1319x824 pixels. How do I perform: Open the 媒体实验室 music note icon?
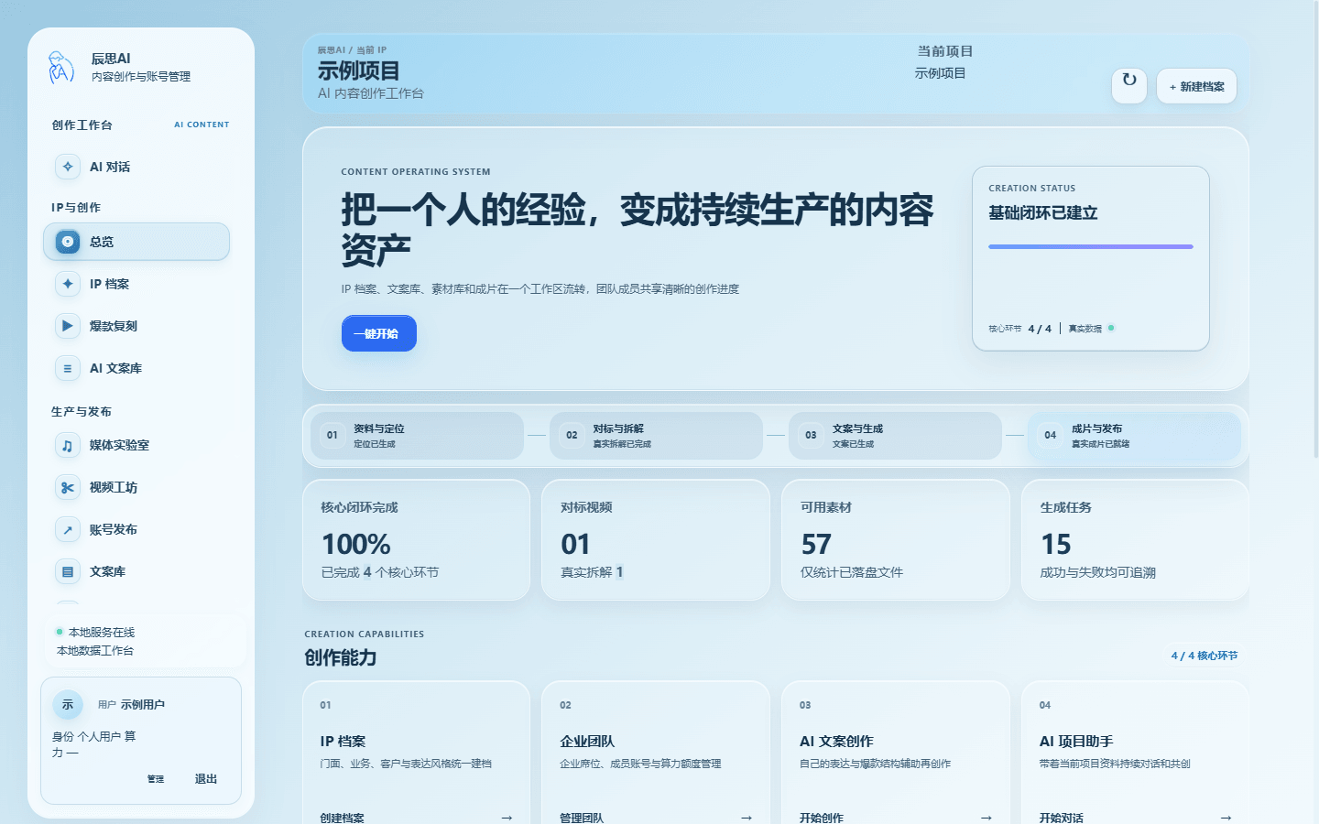(x=68, y=445)
